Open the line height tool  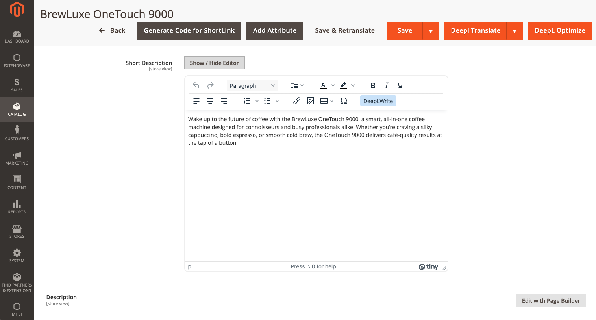pyautogui.click(x=294, y=85)
